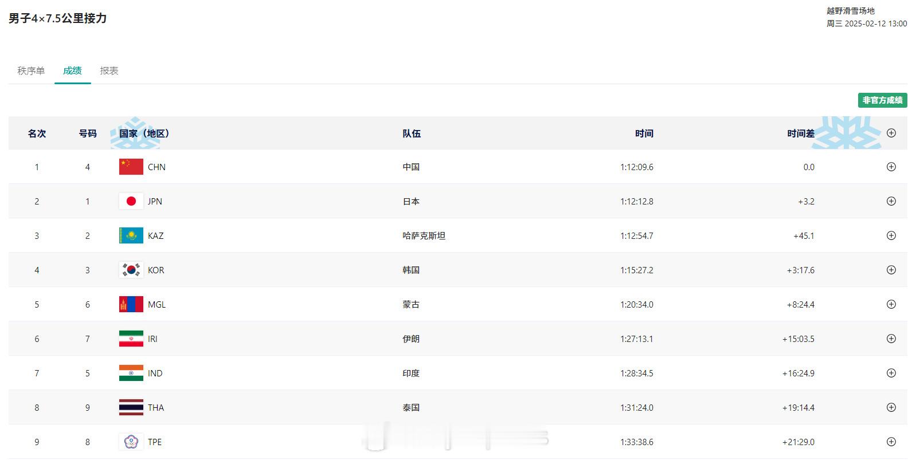Image resolution: width=912 pixels, height=460 pixels.
Task: Click the MGL country code
Action: (156, 305)
